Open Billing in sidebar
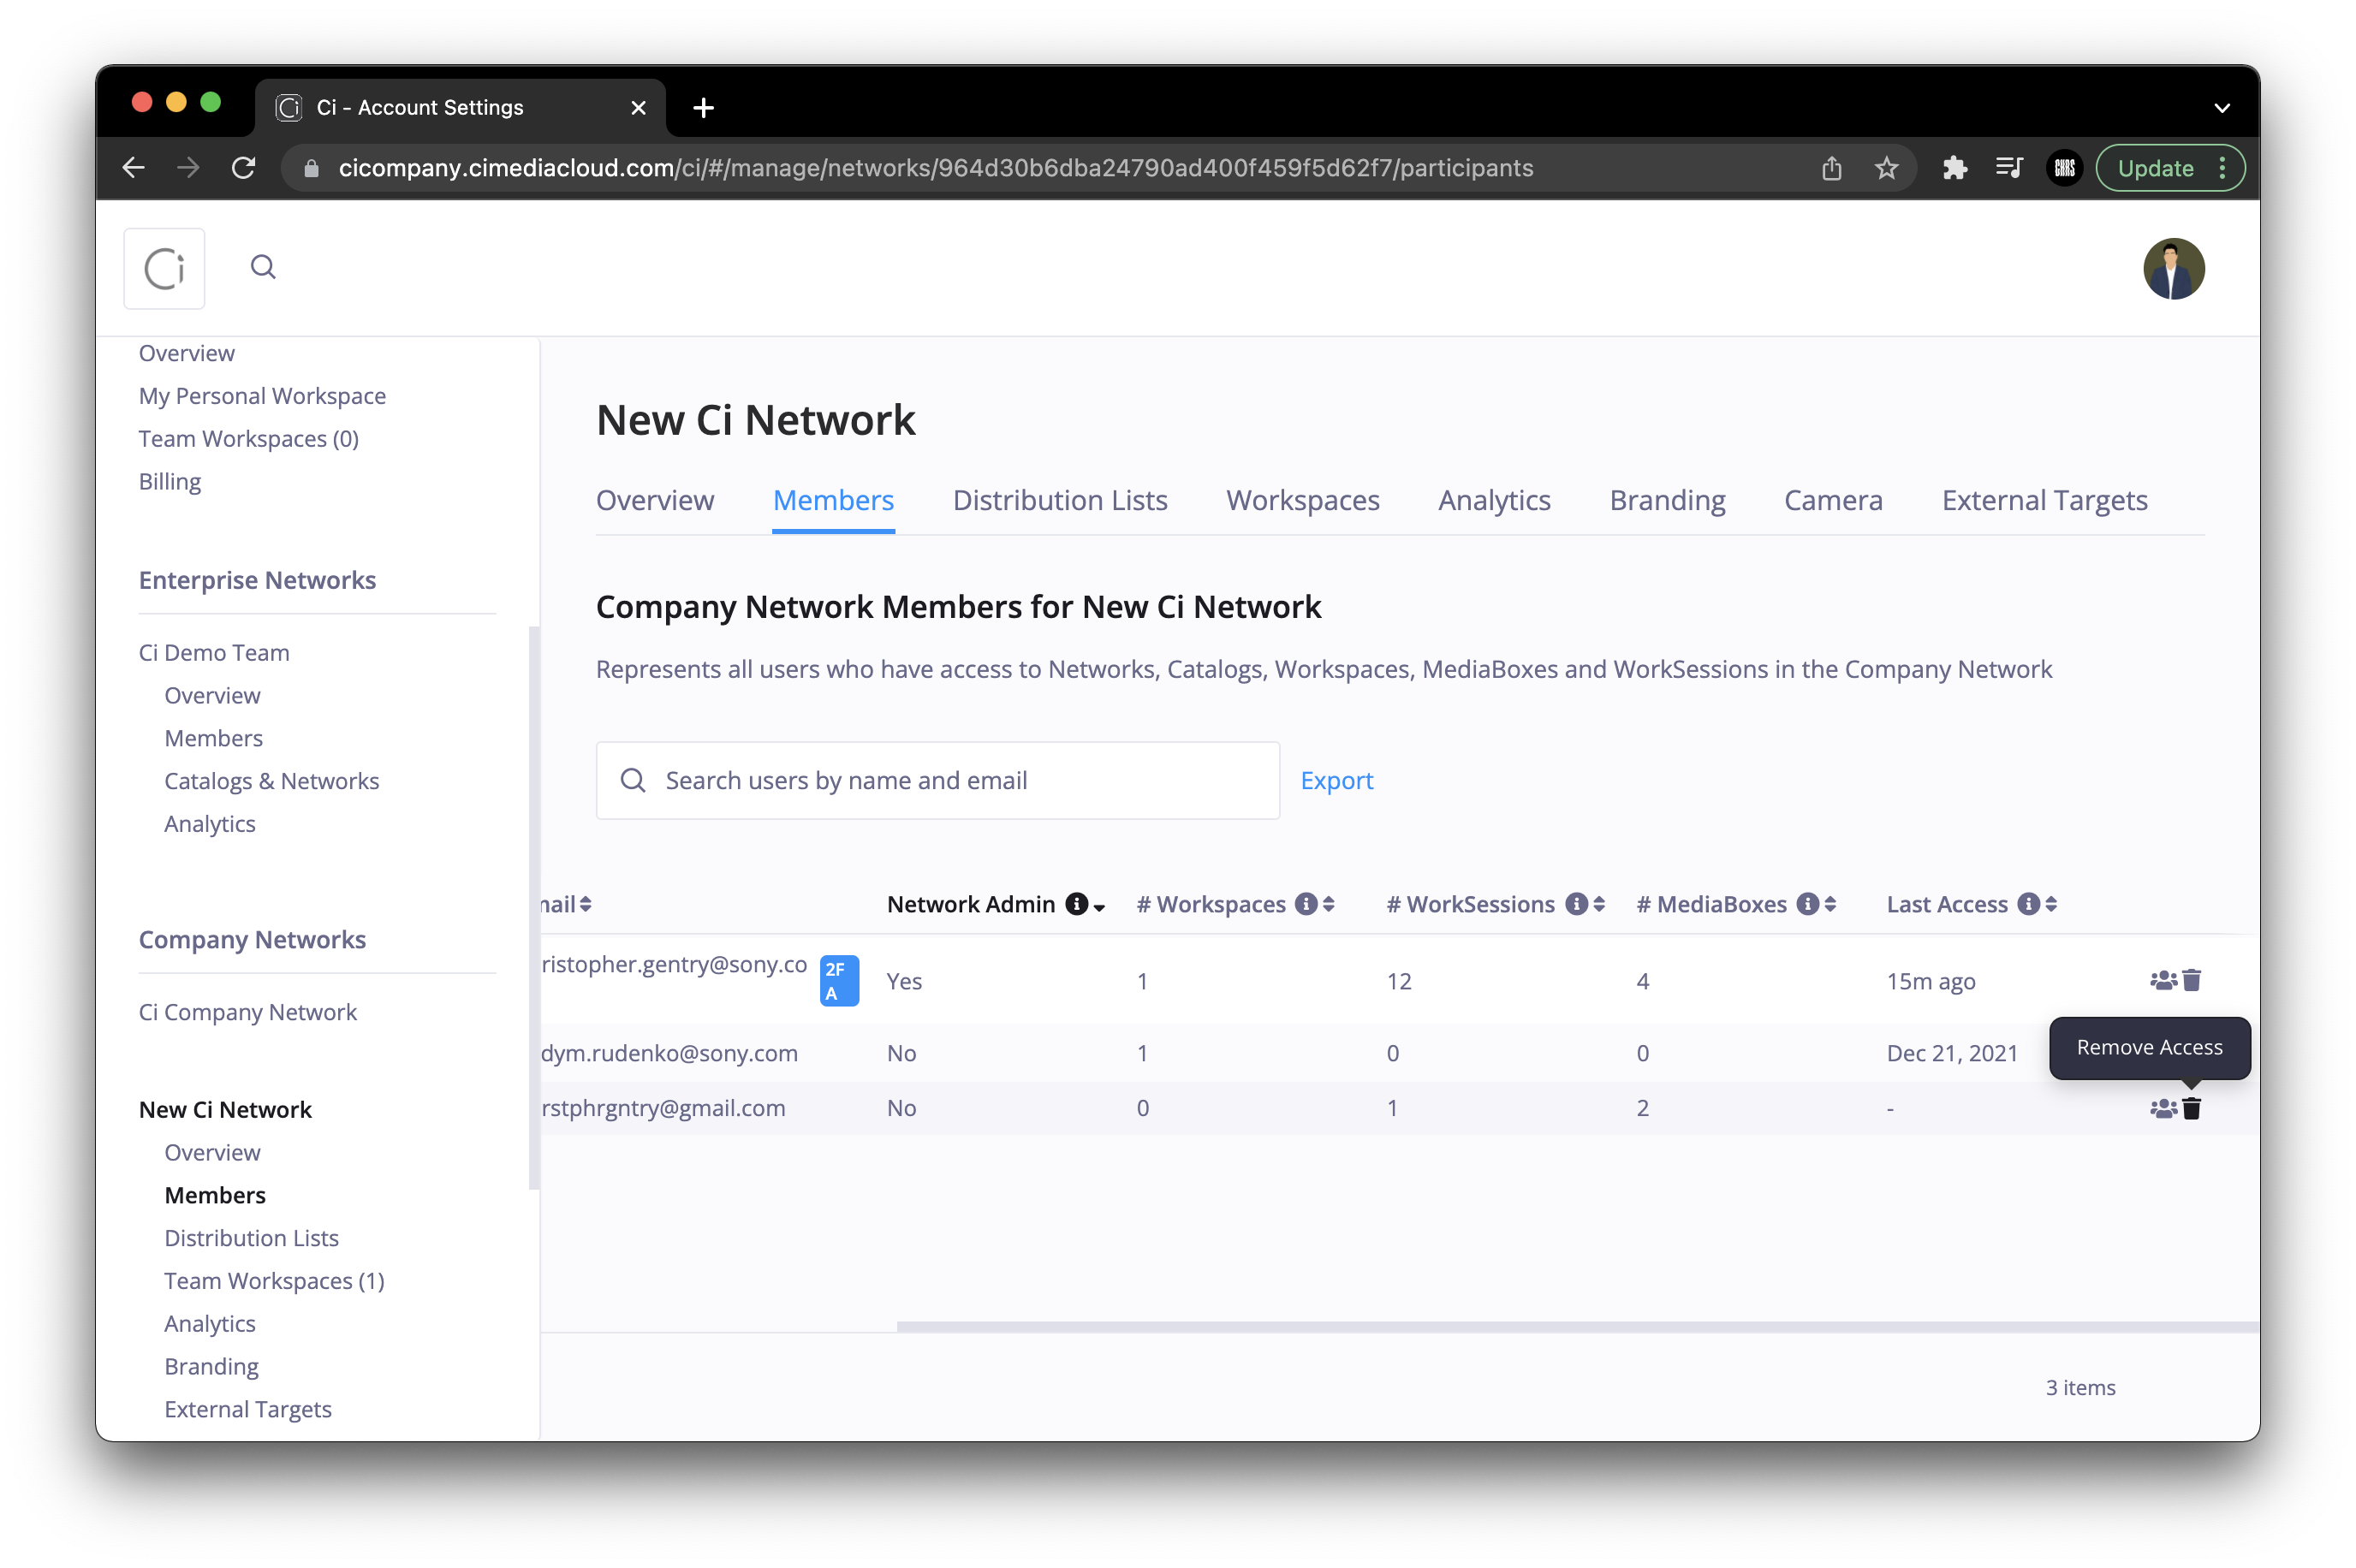Viewport: 2356px width, 1568px height. tap(170, 482)
